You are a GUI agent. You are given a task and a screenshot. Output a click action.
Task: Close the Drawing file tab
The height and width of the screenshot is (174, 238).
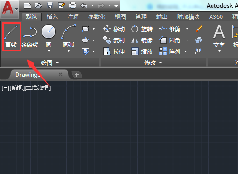pyautogui.click(x=60, y=74)
